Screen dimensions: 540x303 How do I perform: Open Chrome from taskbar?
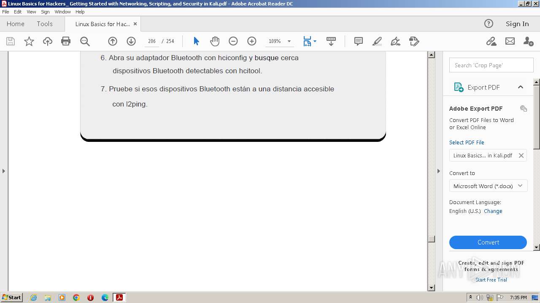(76, 298)
